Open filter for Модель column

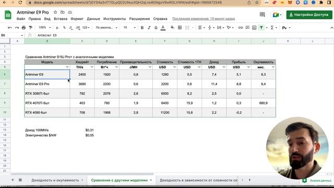click(x=67, y=67)
